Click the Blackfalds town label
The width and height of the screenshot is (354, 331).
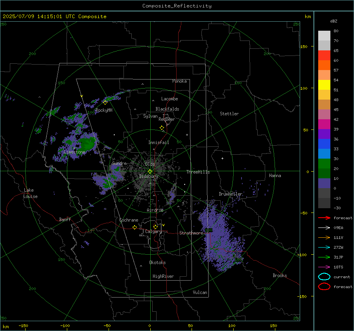coord(167,109)
